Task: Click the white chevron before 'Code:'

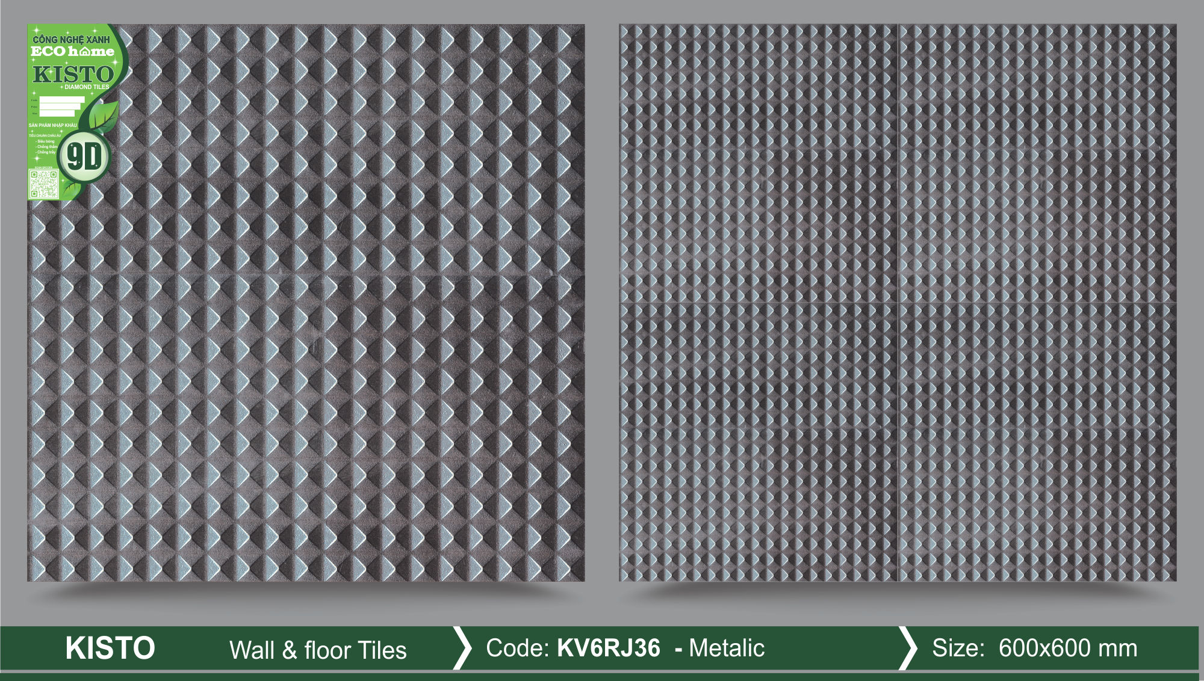Action: pos(462,648)
